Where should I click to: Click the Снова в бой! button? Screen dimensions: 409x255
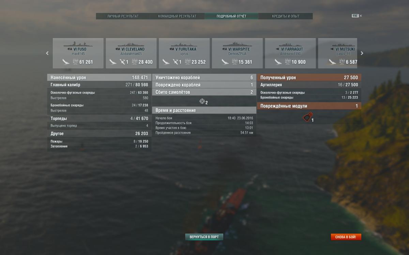point(346,237)
